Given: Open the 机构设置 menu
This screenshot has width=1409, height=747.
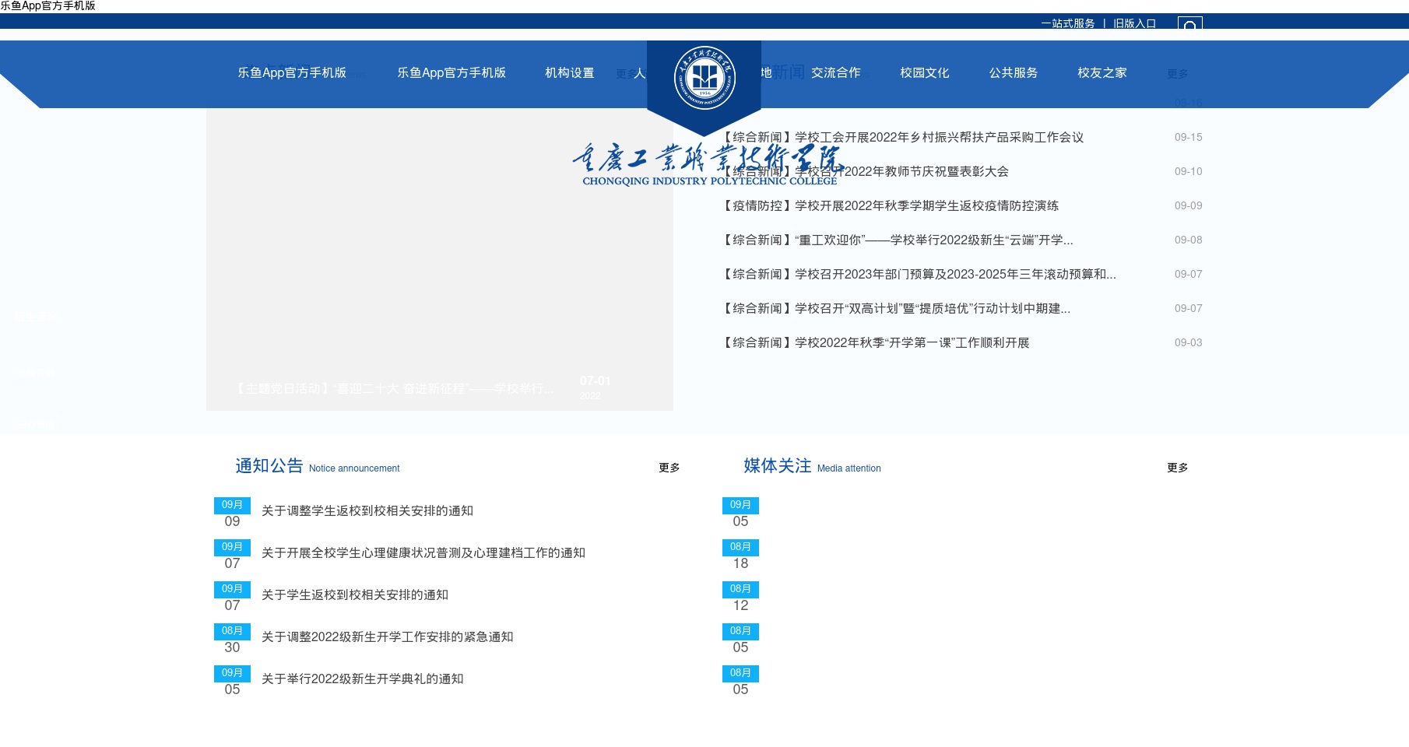Looking at the screenshot, I should [570, 72].
